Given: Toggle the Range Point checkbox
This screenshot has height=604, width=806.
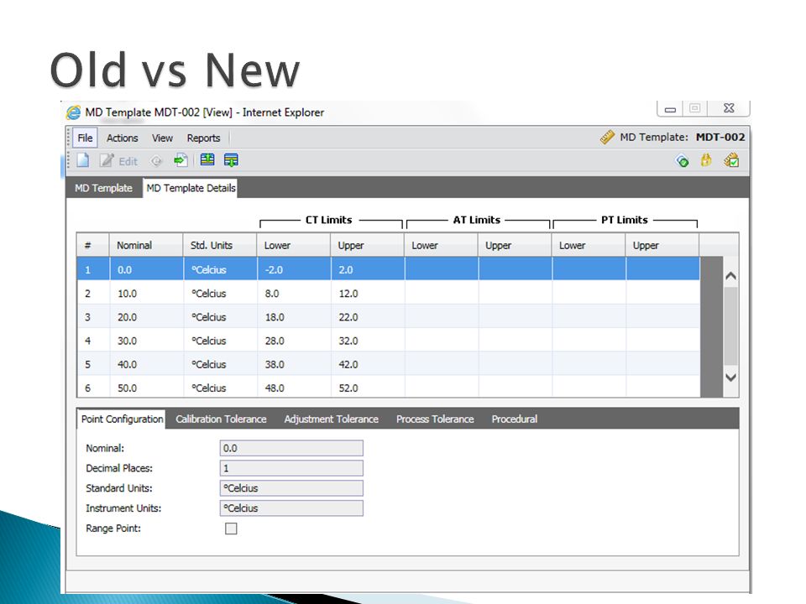Looking at the screenshot, I should 231,528.
